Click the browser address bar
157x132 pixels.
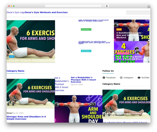tap(74, 6)
